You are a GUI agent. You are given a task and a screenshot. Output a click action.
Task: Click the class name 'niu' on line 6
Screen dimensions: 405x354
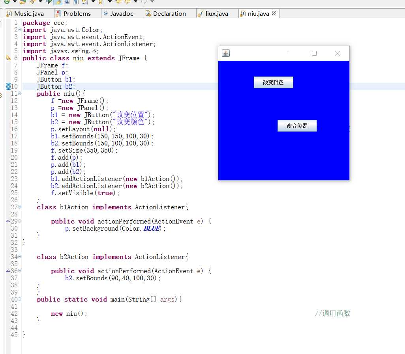click(x=78, y=58)
